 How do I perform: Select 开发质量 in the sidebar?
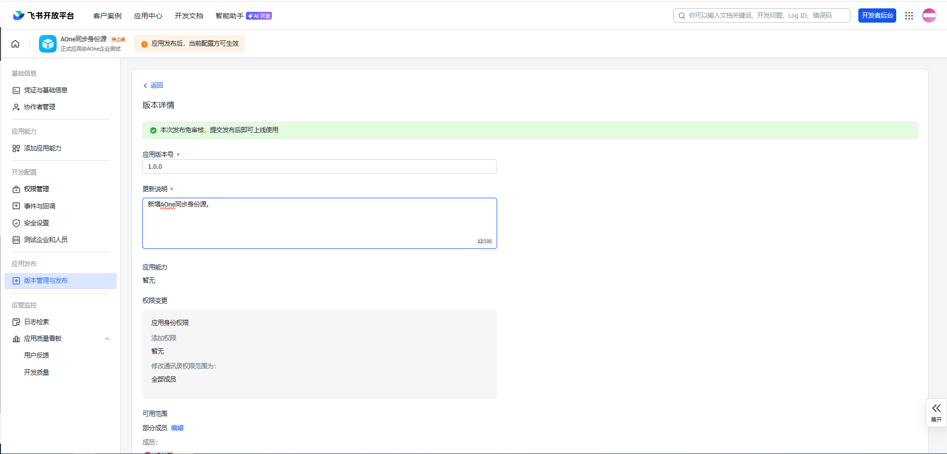(x=36, y=372)
